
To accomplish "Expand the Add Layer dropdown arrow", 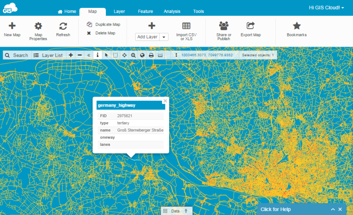I will point(164,37).
